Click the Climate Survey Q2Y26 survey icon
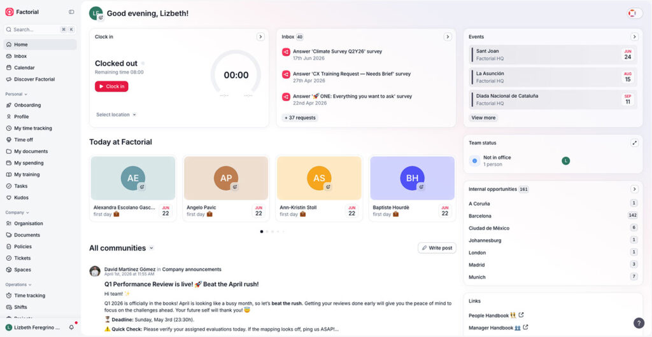Screen dimensions: 652x337 coord(286,52)
